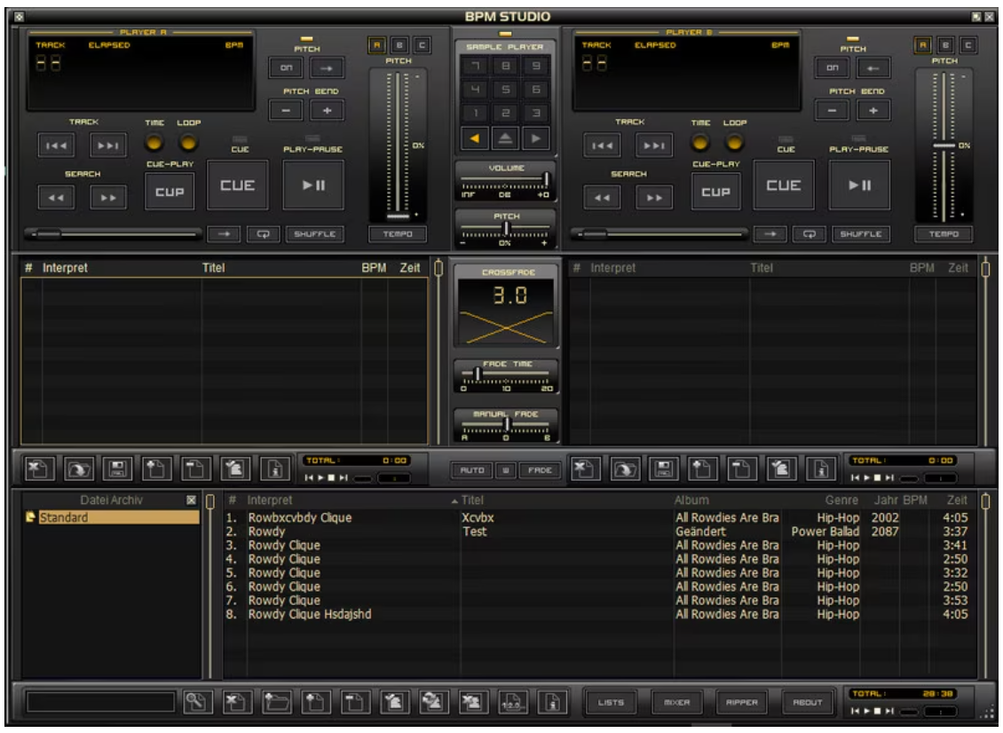Close the Datei Archiv panel
The height and width of the screenshot is (733, 1003).
191,500
